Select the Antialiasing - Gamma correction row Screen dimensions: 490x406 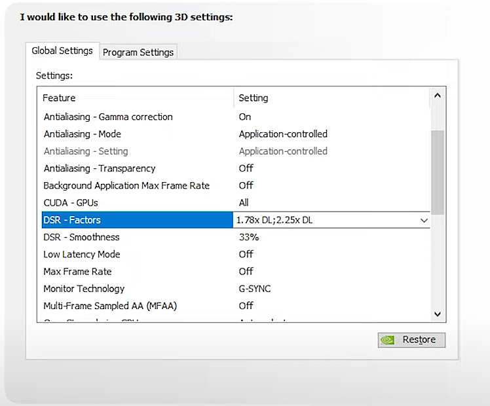[108, 117]
